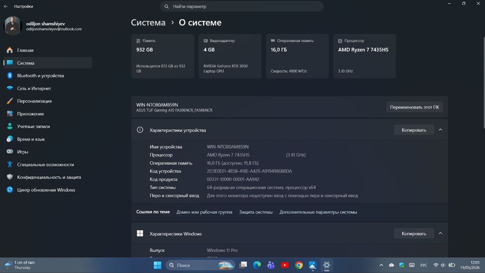Click the battery tray icon
This screenshot has height=273, width=485.
[452, 265]
